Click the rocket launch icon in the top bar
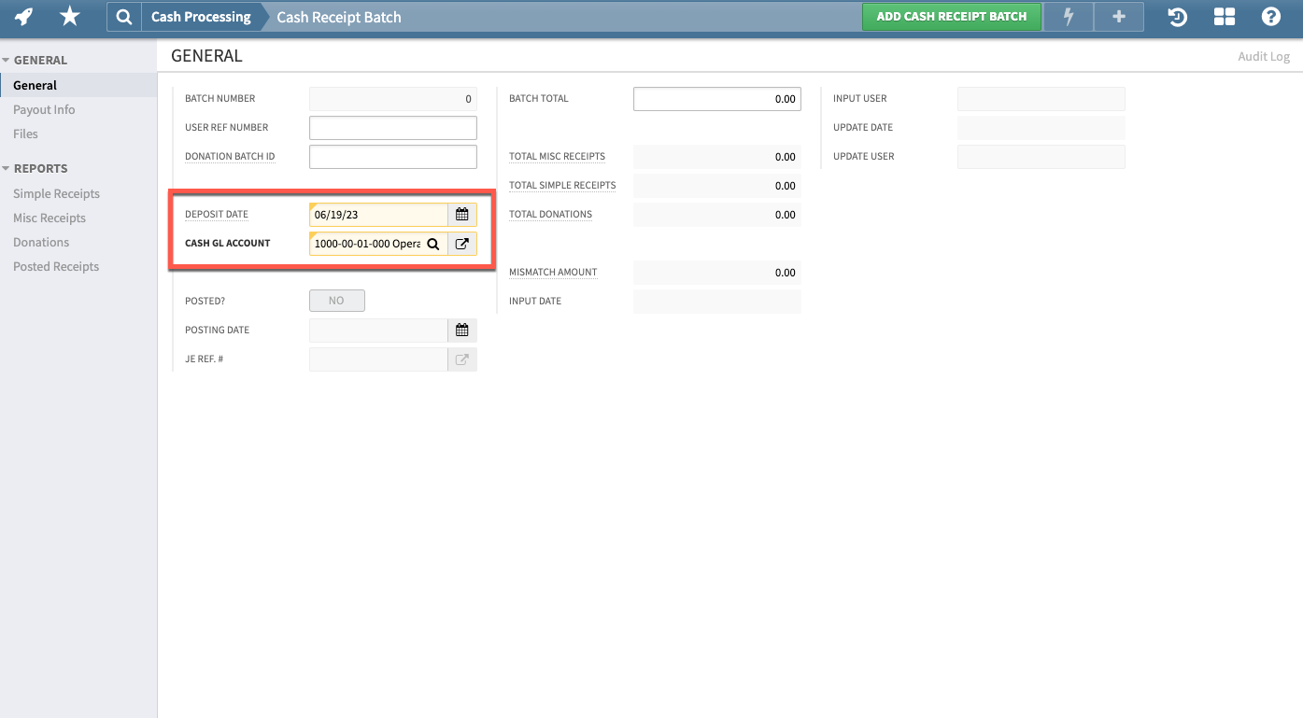This screenshot has width=1303, height=718. tap(21, 16)
